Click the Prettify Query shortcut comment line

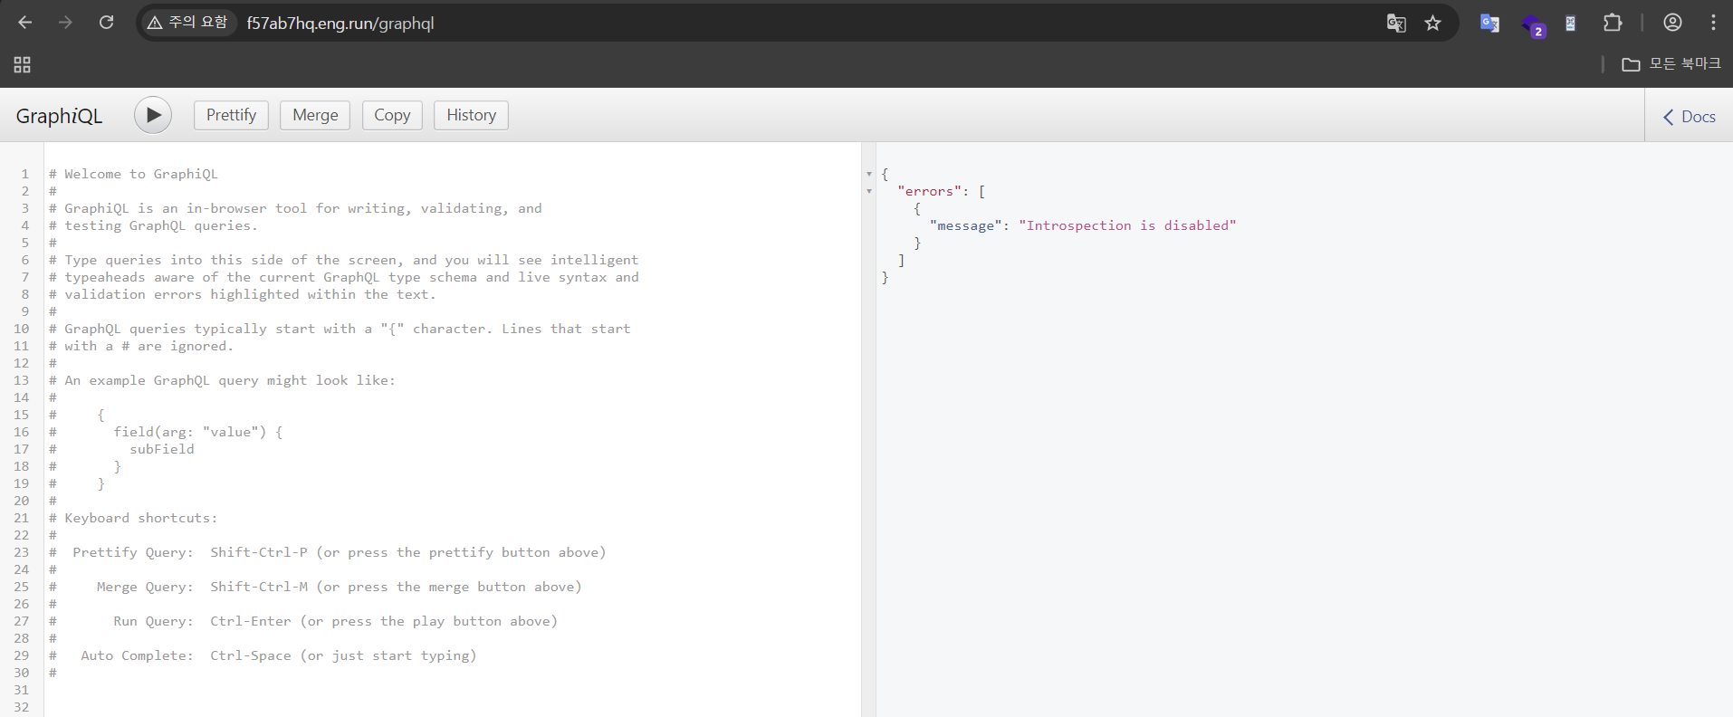(x=328, y=552)
